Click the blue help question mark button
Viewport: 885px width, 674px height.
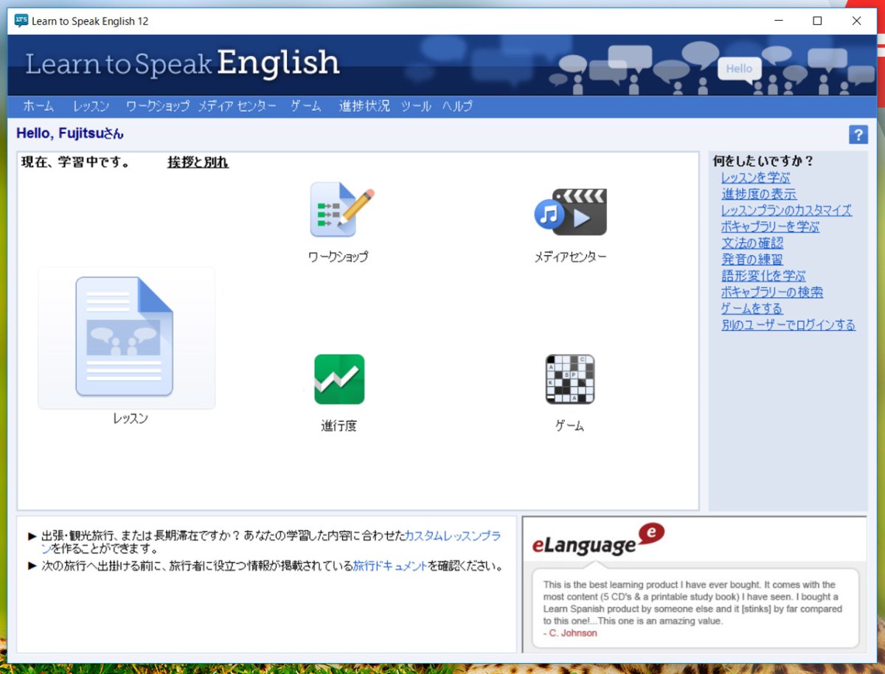857,134
